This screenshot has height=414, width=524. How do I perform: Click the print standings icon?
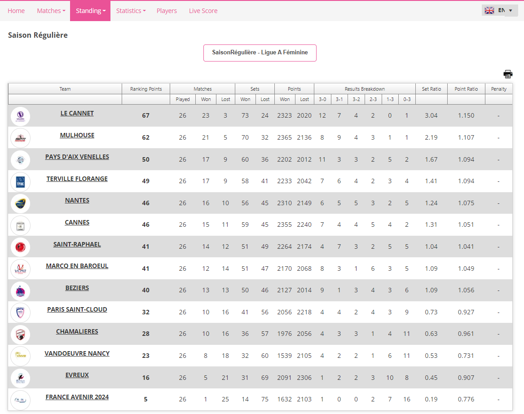click(x=508, y=74)
